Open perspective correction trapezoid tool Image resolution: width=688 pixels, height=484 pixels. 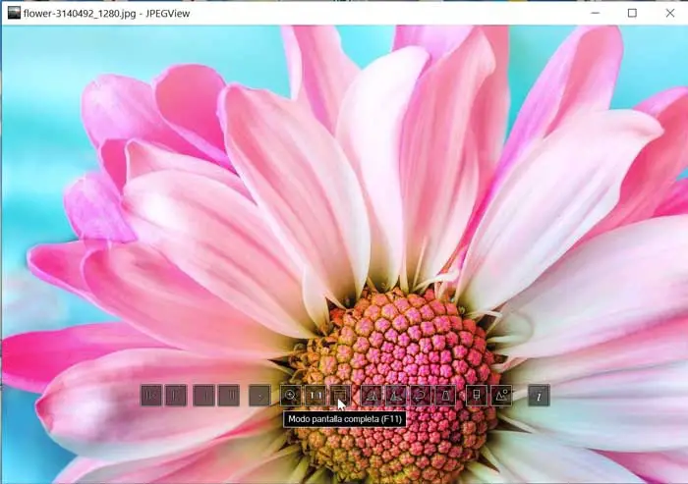(x=445, y=396)
